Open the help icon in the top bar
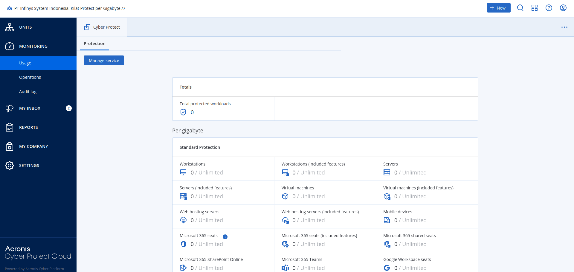 [x=549, y=8]
